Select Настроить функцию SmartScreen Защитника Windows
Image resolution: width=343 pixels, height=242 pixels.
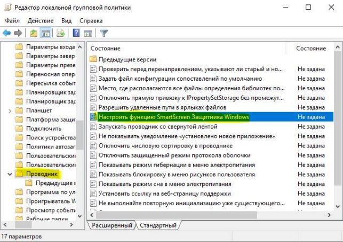click(x=174, y=117)
